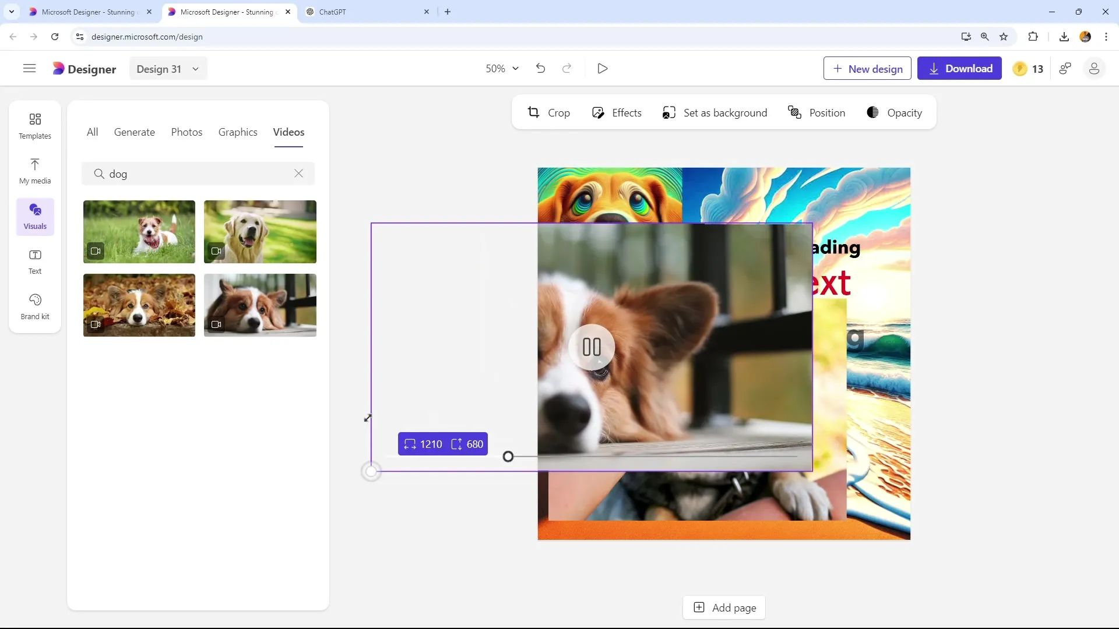Switch to the first Microsoft Designer browser tab
Screen dimensions: 1119x629
click(91, 12)
